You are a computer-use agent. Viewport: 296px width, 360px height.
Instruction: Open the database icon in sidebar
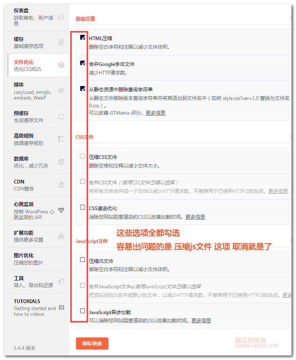pos(61,162)
